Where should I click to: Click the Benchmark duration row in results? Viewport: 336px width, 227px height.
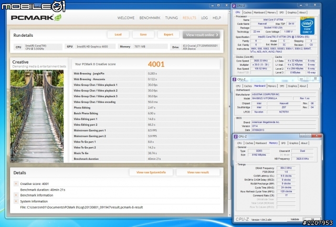(146, 159)
